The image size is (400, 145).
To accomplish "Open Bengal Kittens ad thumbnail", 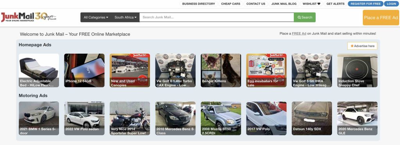I will (221, 70).
